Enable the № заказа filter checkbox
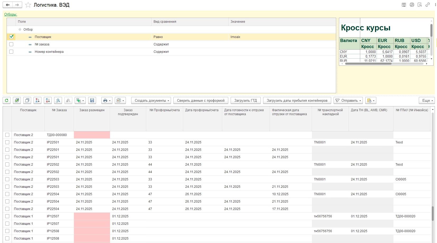 [x=11, y=44]
